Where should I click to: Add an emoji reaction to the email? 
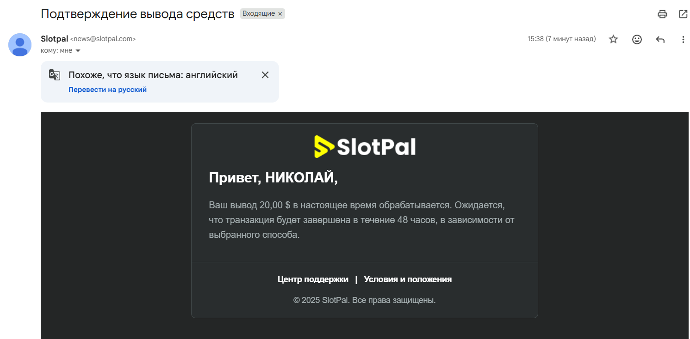click(x=637, y=39)
